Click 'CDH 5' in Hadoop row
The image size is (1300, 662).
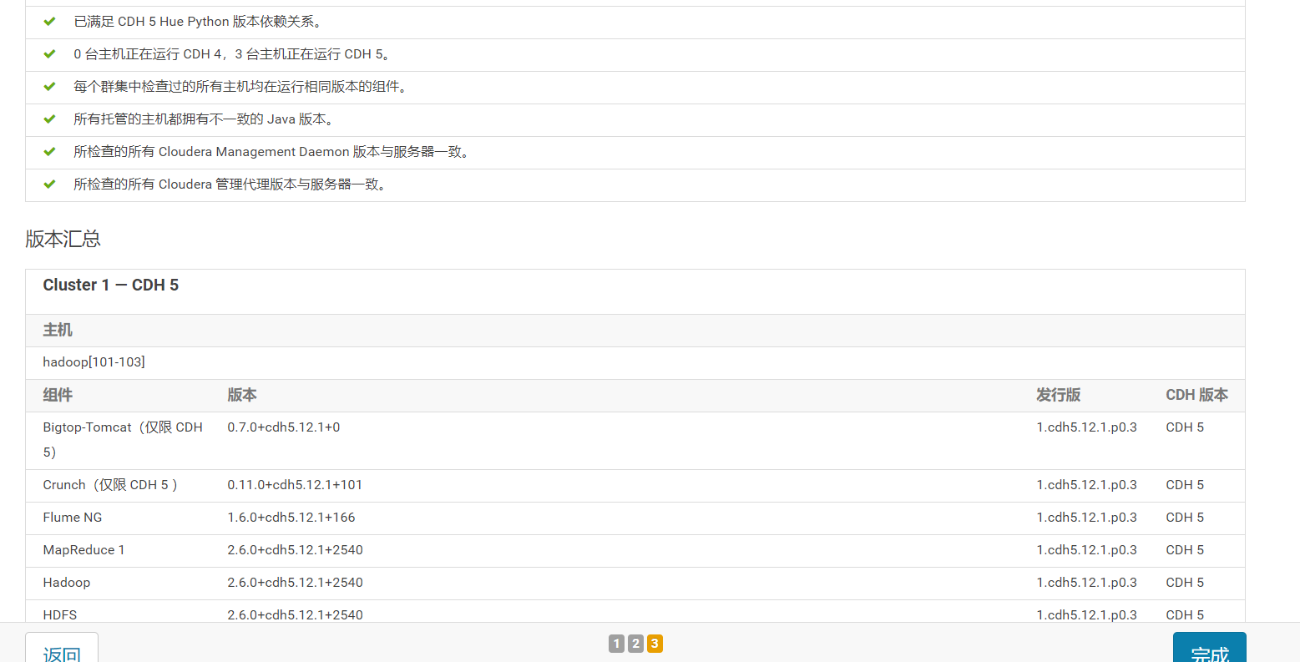(x=1185, y=583)
